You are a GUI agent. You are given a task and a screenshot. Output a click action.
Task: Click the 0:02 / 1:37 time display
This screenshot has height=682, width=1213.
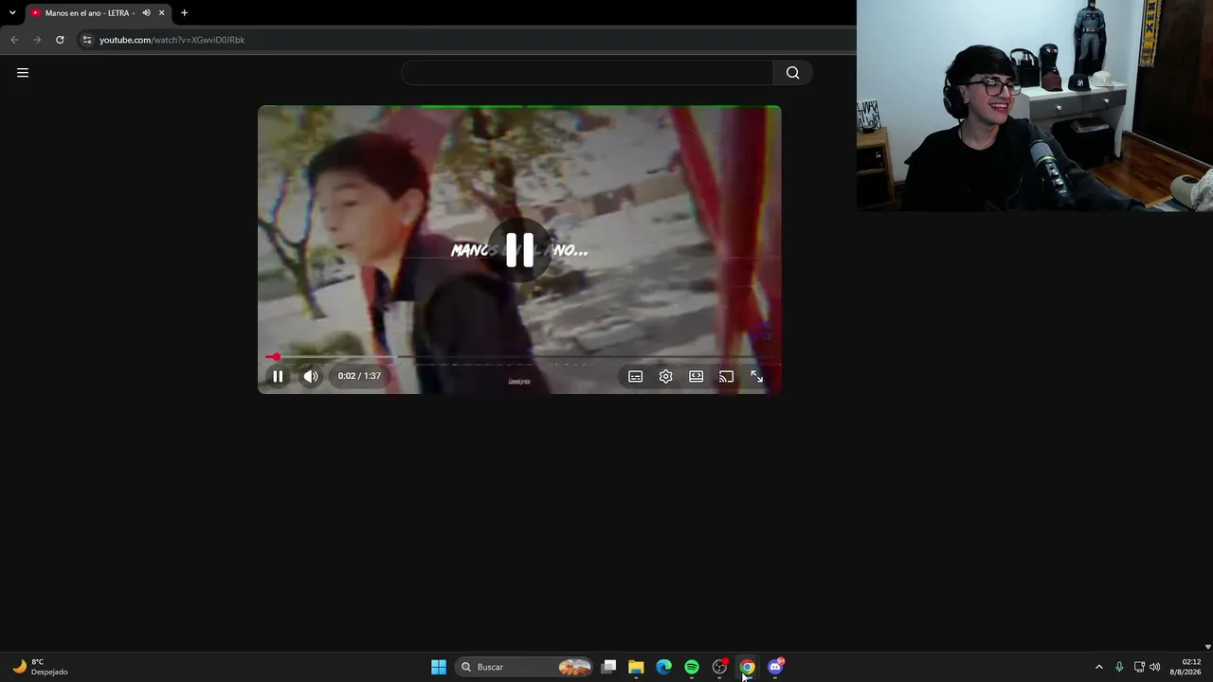359,376
